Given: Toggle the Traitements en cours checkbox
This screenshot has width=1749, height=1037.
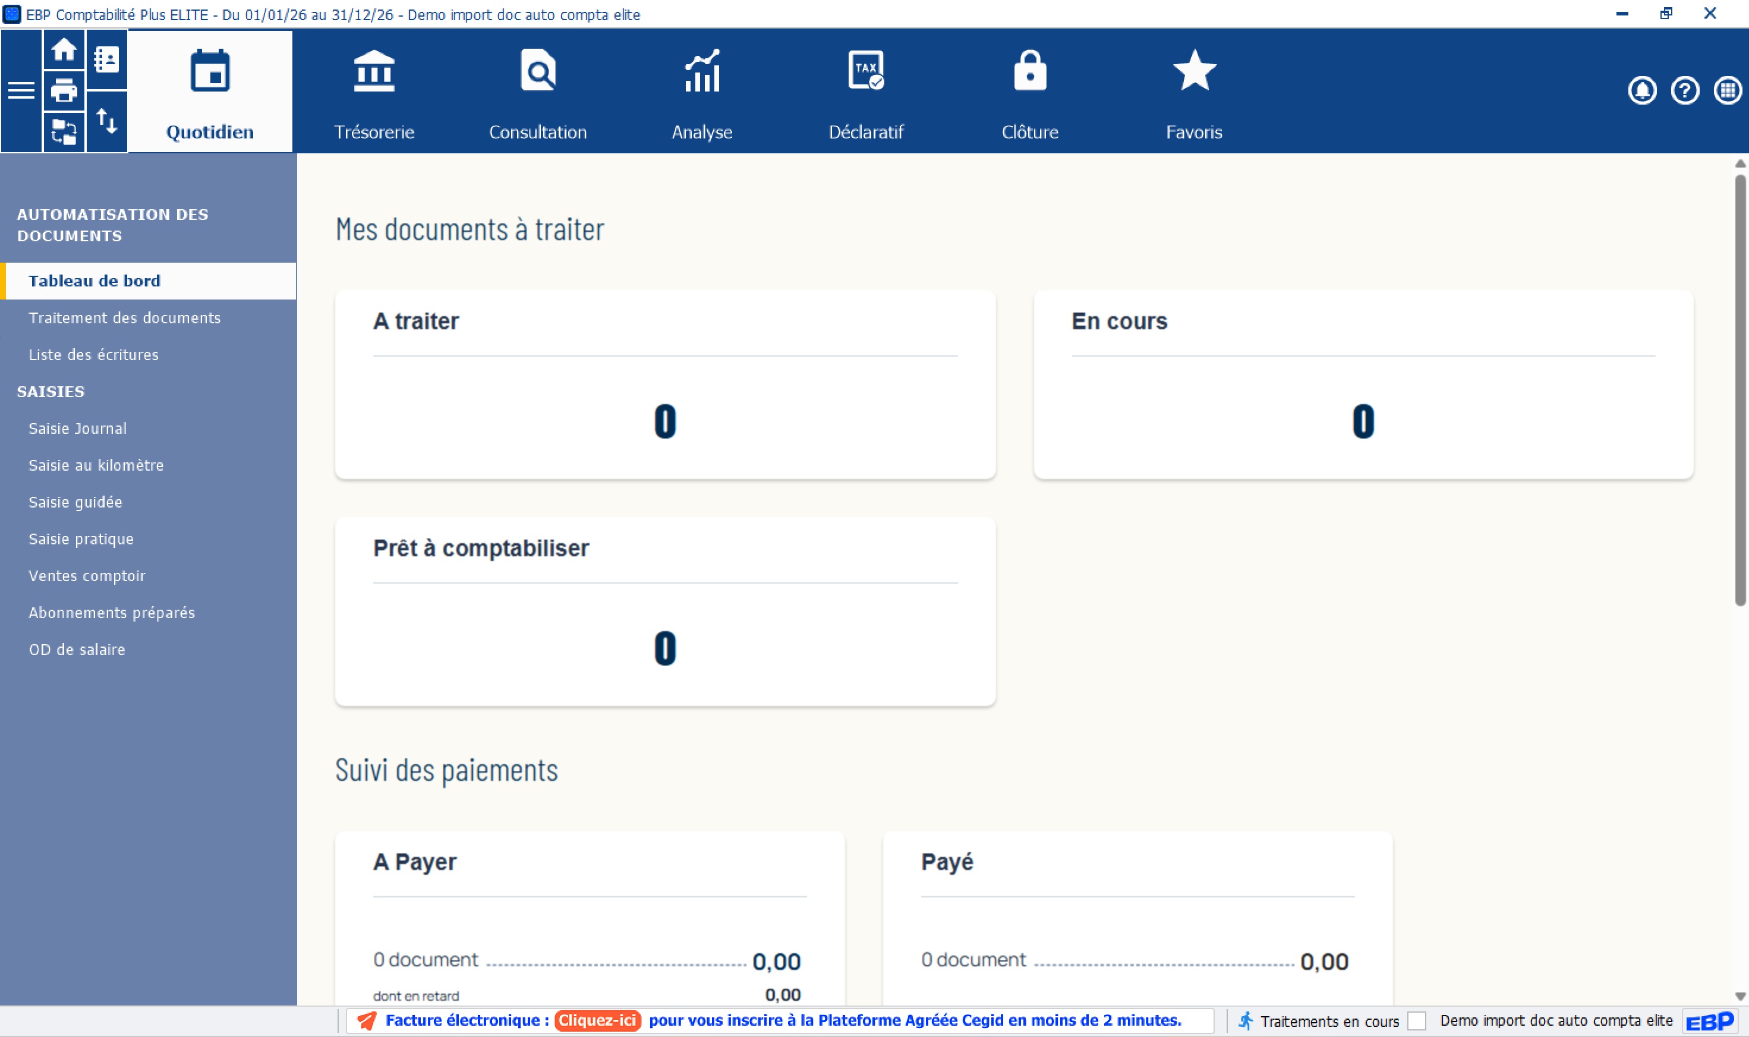Looking at the screenshot, I should click(1416, 1021).
